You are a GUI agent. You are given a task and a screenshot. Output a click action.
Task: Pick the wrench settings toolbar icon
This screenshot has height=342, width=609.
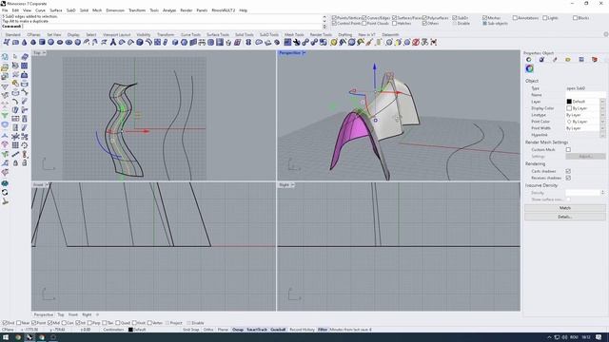point(296,42)
